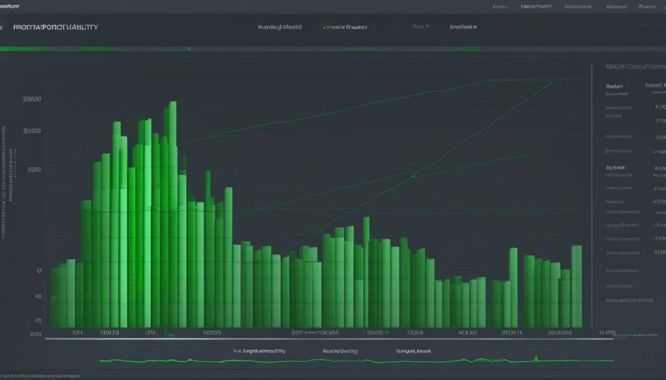Open the rightmost item in the top menu bar
Image resolution: width=666 pixels, height=380 pixels.
coord(646,6)
